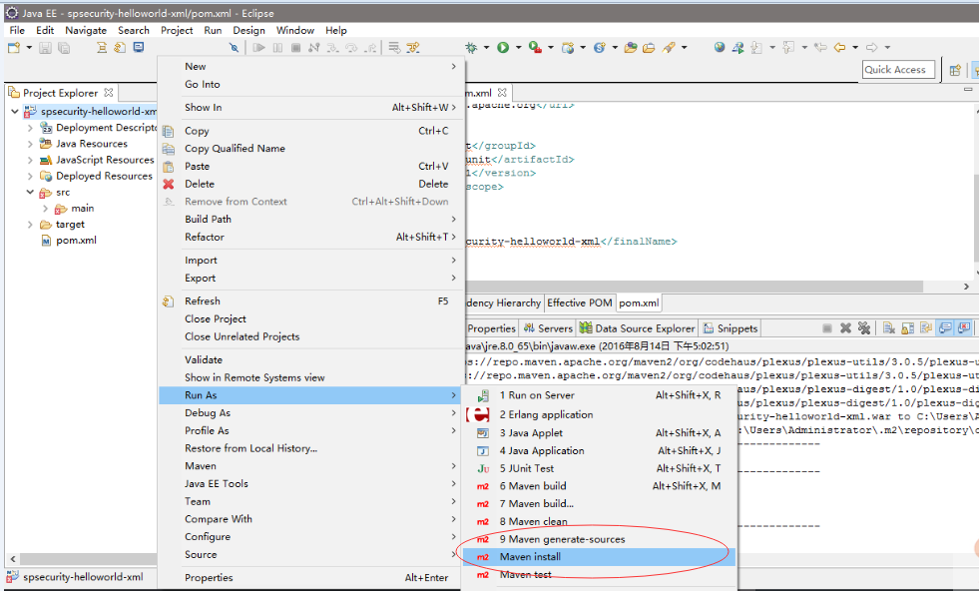979x591 pixels.
Task: Switch to the Effective POM tab
Action: click(580, 303)
